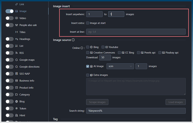Enable the Token toggle switch
Image resolution: width=193 pixels, height=123 pixels.
click(x=10, y=108)
